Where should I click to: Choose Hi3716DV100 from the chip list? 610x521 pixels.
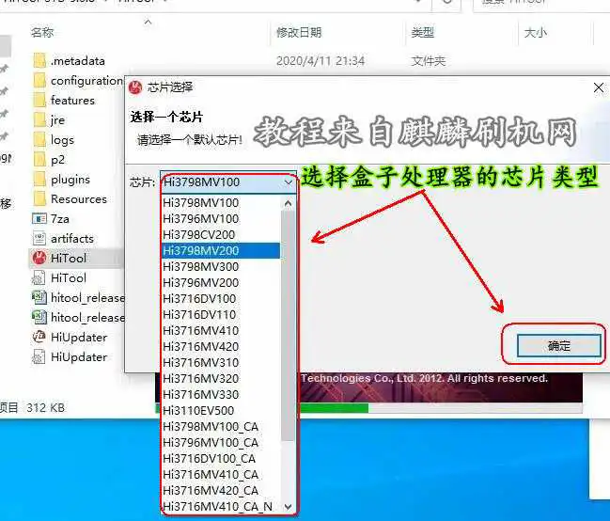click(221, 299)
